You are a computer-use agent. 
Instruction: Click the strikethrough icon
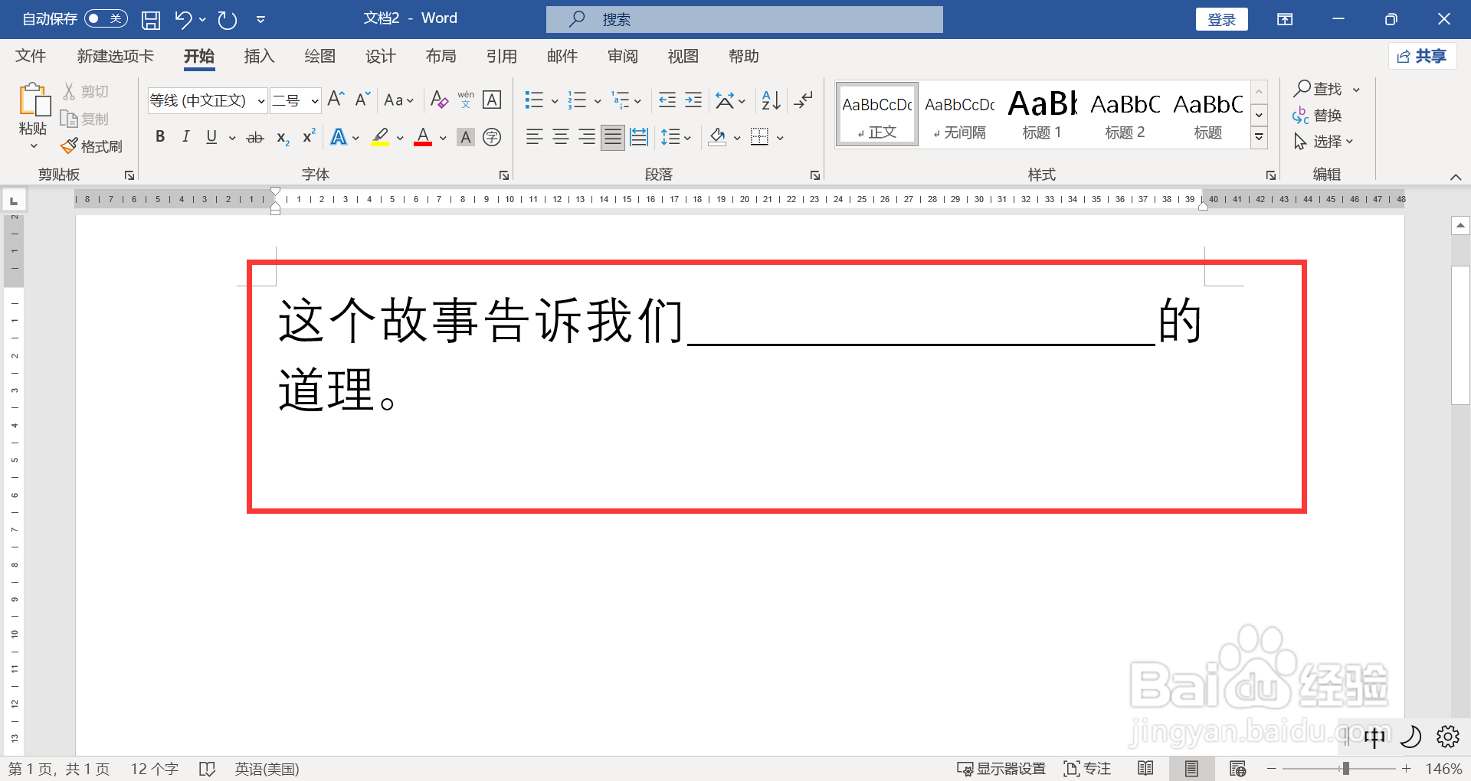[x=254, y=137]
